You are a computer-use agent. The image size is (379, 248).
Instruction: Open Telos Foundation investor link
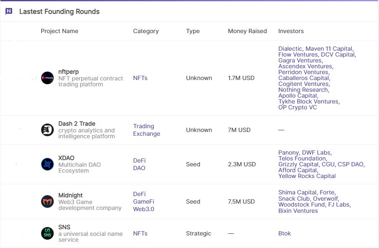click(302, 158)
